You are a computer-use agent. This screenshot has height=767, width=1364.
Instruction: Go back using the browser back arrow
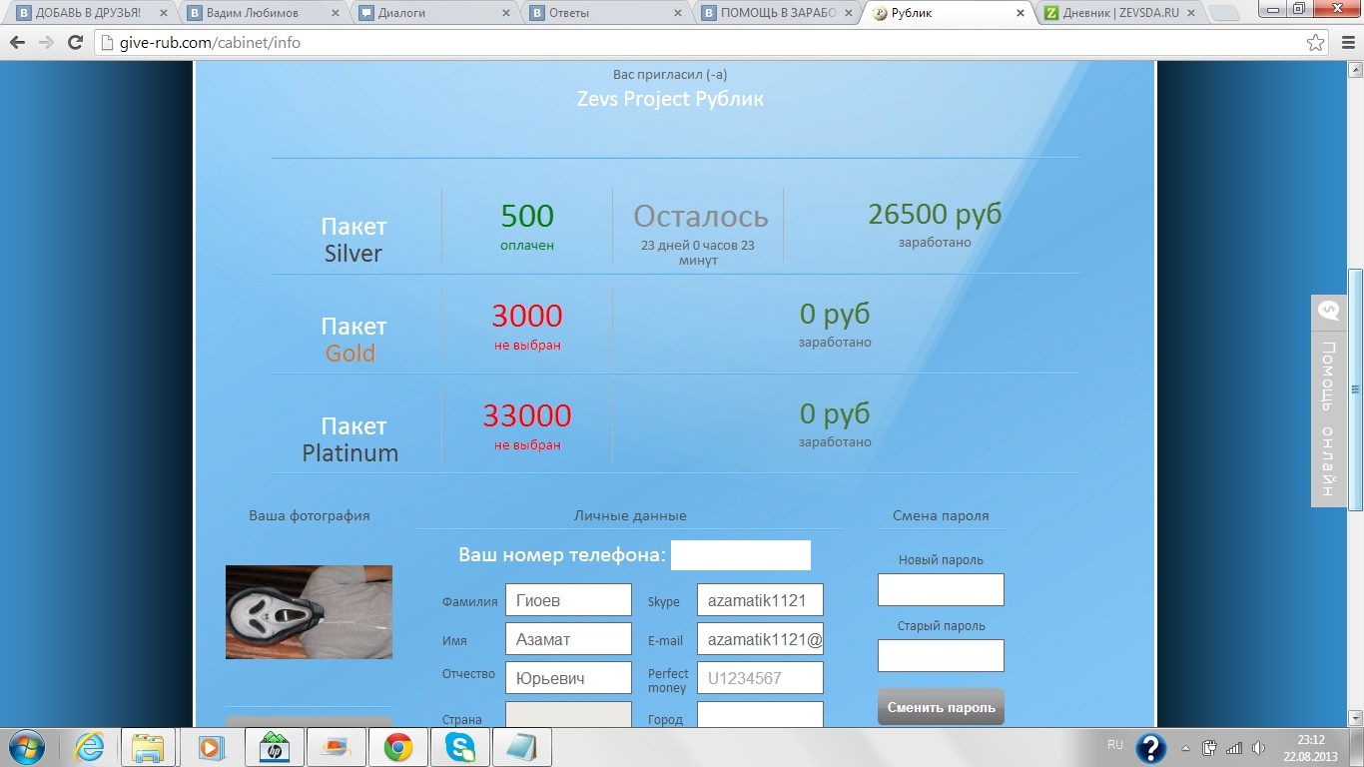coord(17,43)
